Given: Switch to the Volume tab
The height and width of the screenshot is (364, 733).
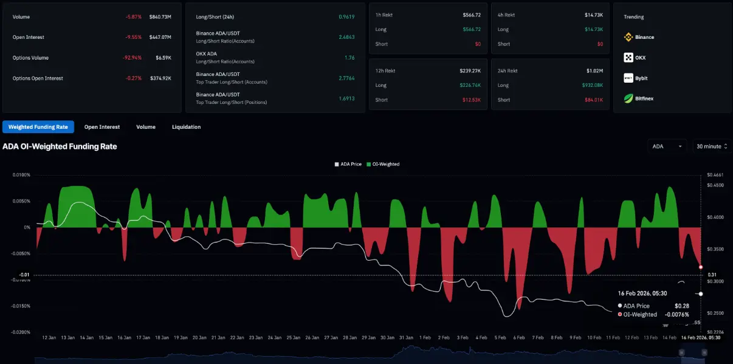Looking at the screenshot, I should click(146, 127).
